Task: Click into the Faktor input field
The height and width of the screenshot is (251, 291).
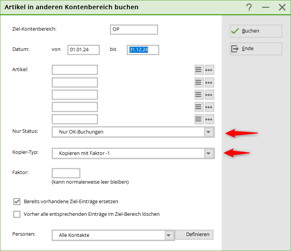Action: pyautogui.click(x=66, y=173)
